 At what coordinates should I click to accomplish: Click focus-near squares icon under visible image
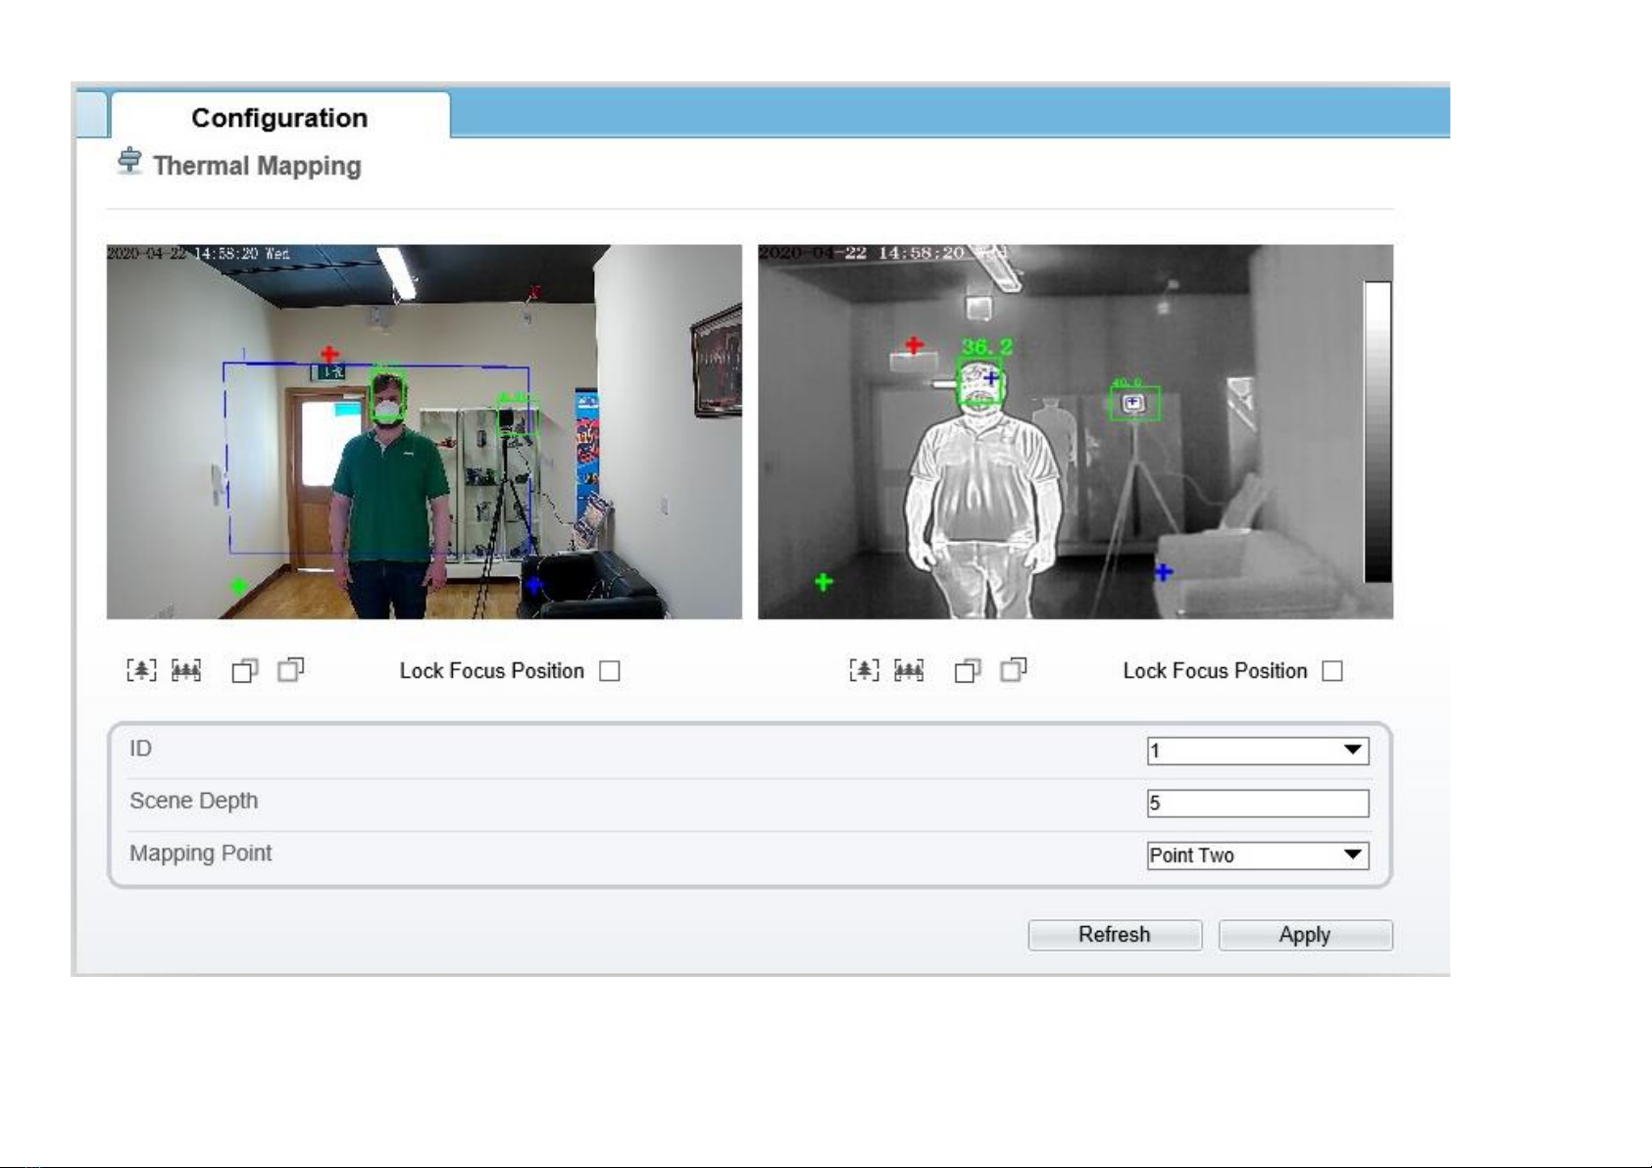point(245,670)
